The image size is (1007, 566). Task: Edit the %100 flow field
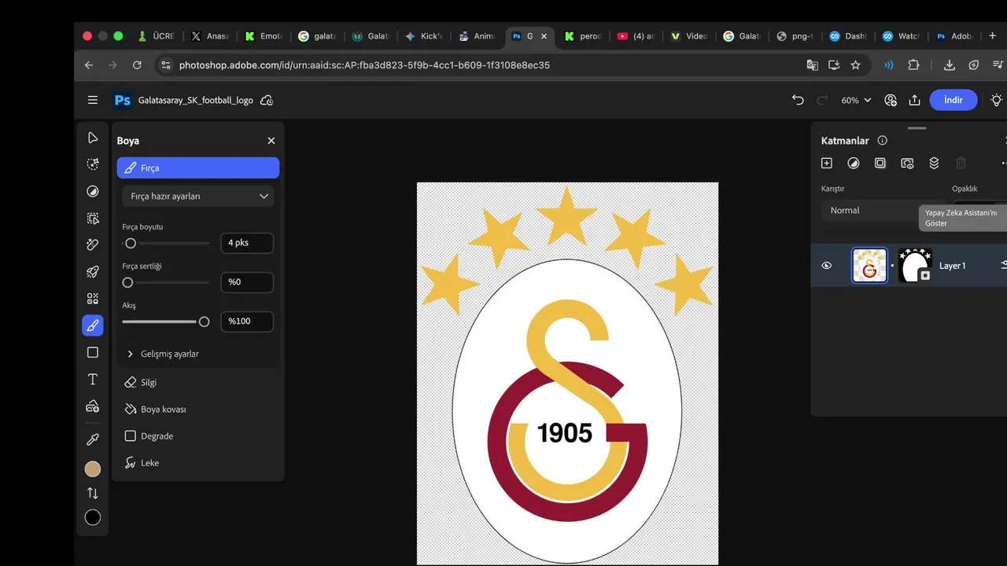point(247,322)
